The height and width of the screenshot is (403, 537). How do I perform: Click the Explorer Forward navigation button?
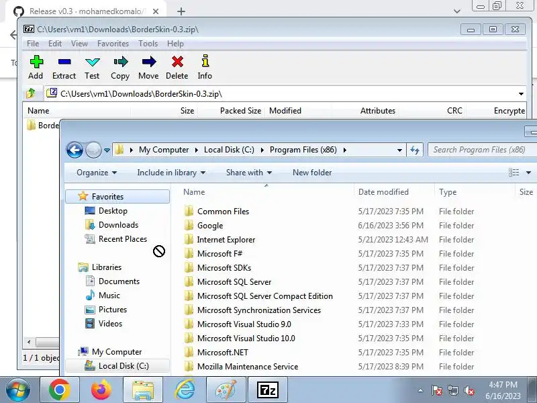[93, 150]
